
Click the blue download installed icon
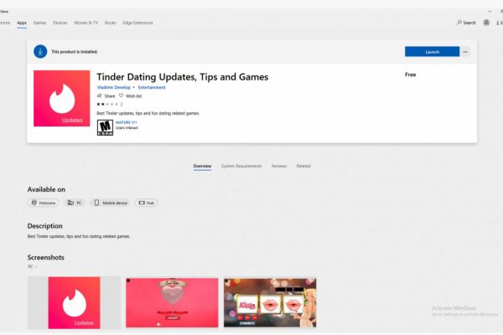tap(40, 52)
